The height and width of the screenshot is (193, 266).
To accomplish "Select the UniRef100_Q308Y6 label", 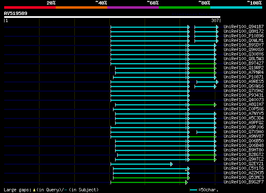I will [x=244, y=54].
